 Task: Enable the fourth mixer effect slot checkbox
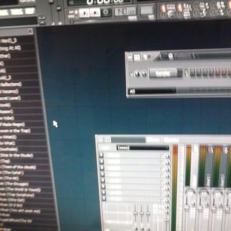coord(103,174)
